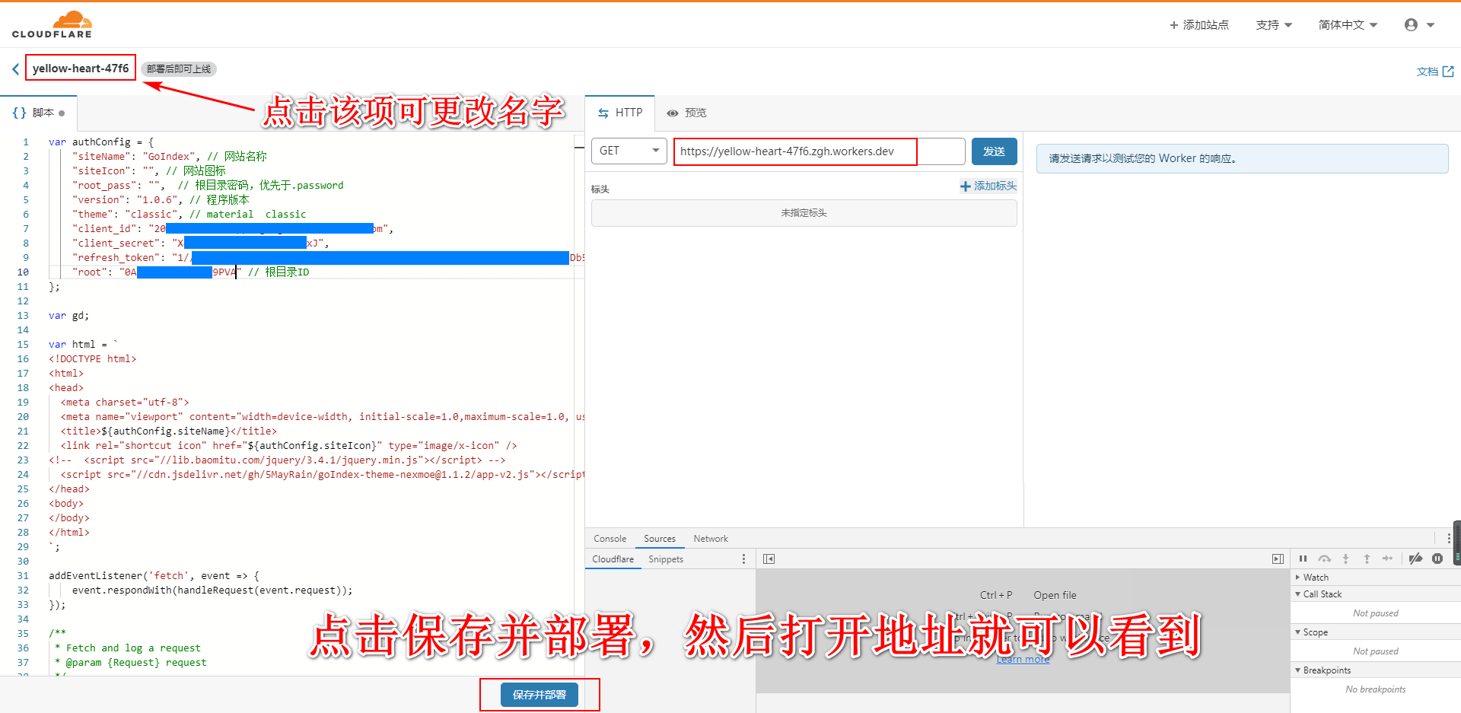Toggle the hide navigator sidebar icon

tap(769, 559)
